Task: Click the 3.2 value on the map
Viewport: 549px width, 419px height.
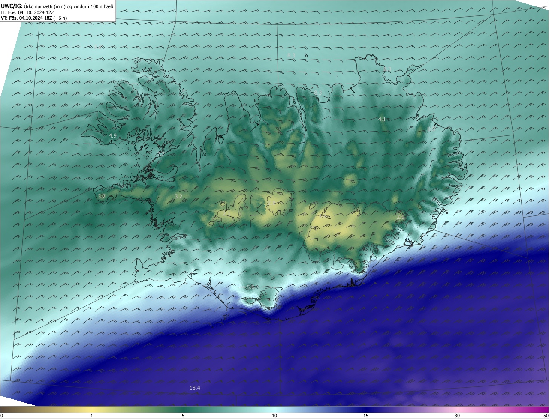Action: click(x=179, y=196)
